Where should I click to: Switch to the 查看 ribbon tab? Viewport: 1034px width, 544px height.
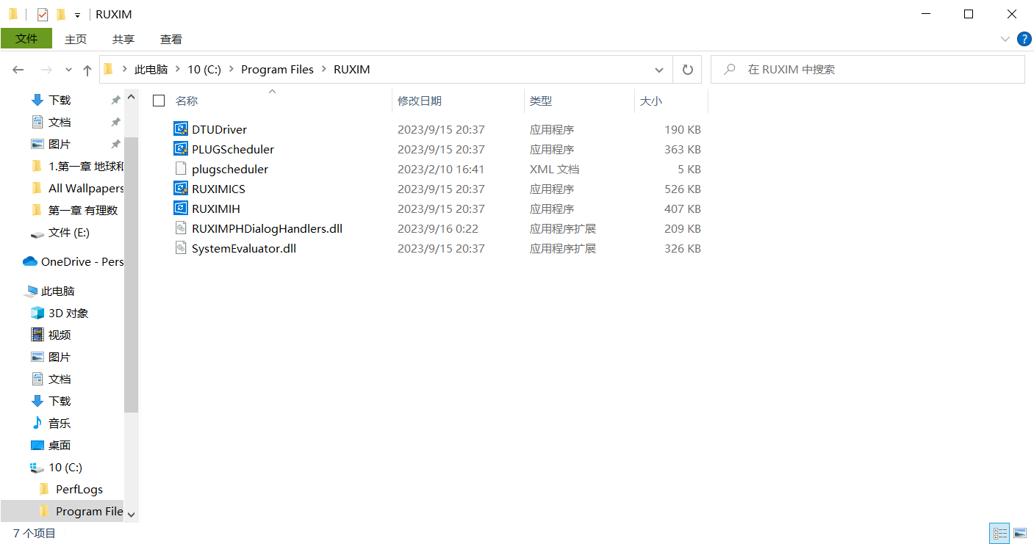coord(171,39)
